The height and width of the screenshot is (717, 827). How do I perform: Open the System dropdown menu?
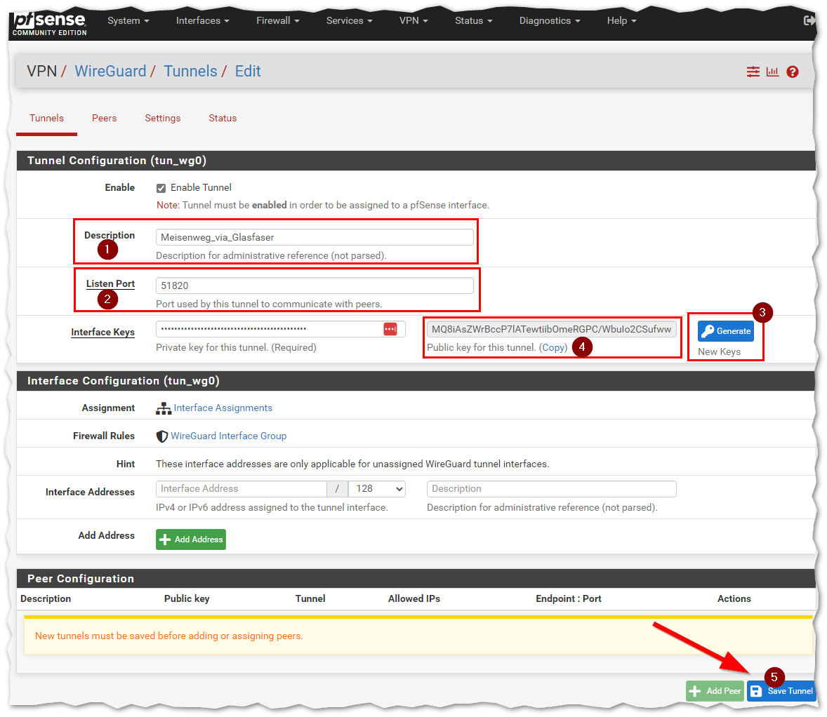(128, 20)
